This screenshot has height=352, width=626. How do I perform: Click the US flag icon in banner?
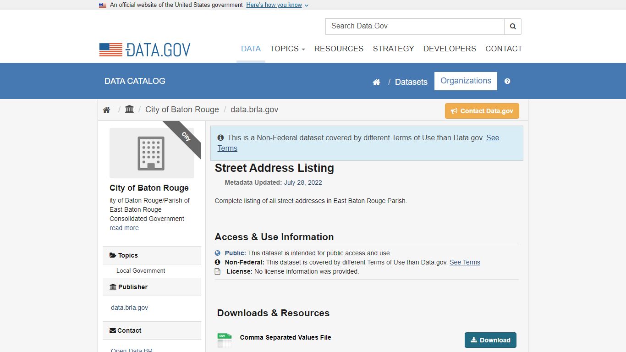coord(103,5)
